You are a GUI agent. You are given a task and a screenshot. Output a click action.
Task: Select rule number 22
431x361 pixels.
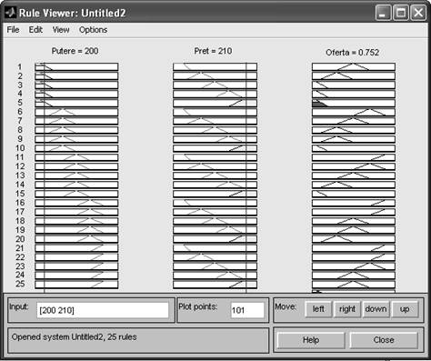pyautogui.click(x=20, y=257)
